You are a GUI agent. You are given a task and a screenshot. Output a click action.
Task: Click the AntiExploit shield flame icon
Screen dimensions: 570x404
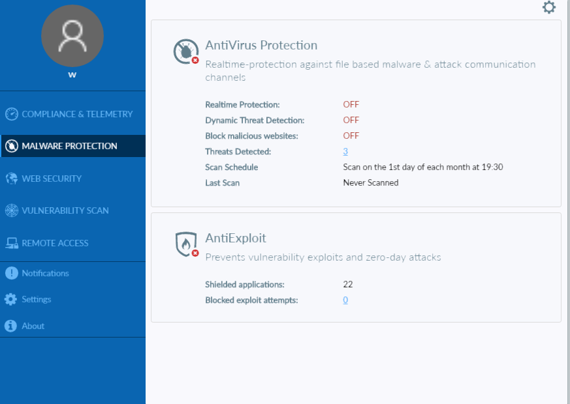click(x=185, y=244)
